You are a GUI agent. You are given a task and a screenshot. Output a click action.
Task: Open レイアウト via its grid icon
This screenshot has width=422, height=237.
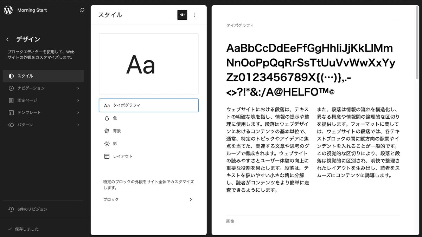(107, 156)
